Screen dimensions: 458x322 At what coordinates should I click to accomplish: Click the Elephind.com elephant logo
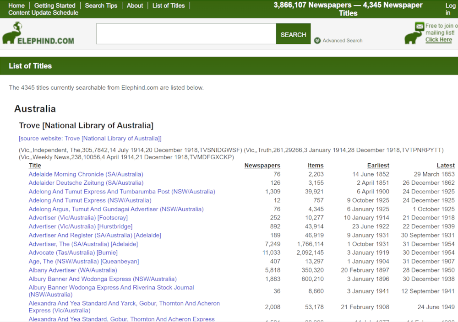[x=38, y=34]
